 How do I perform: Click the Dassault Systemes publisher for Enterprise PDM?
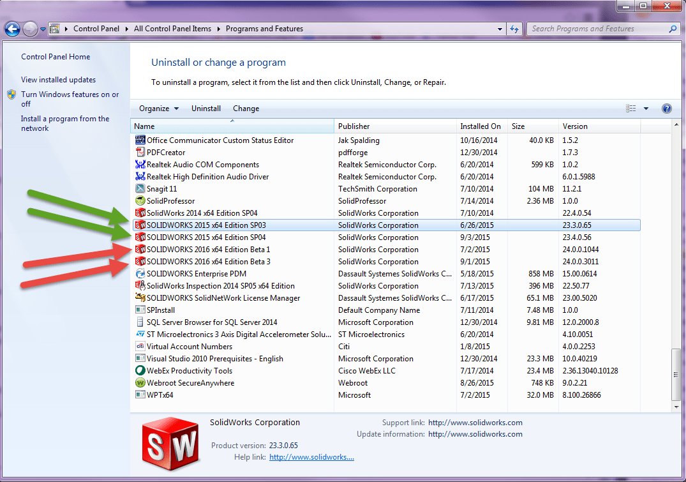coord(395,274)
